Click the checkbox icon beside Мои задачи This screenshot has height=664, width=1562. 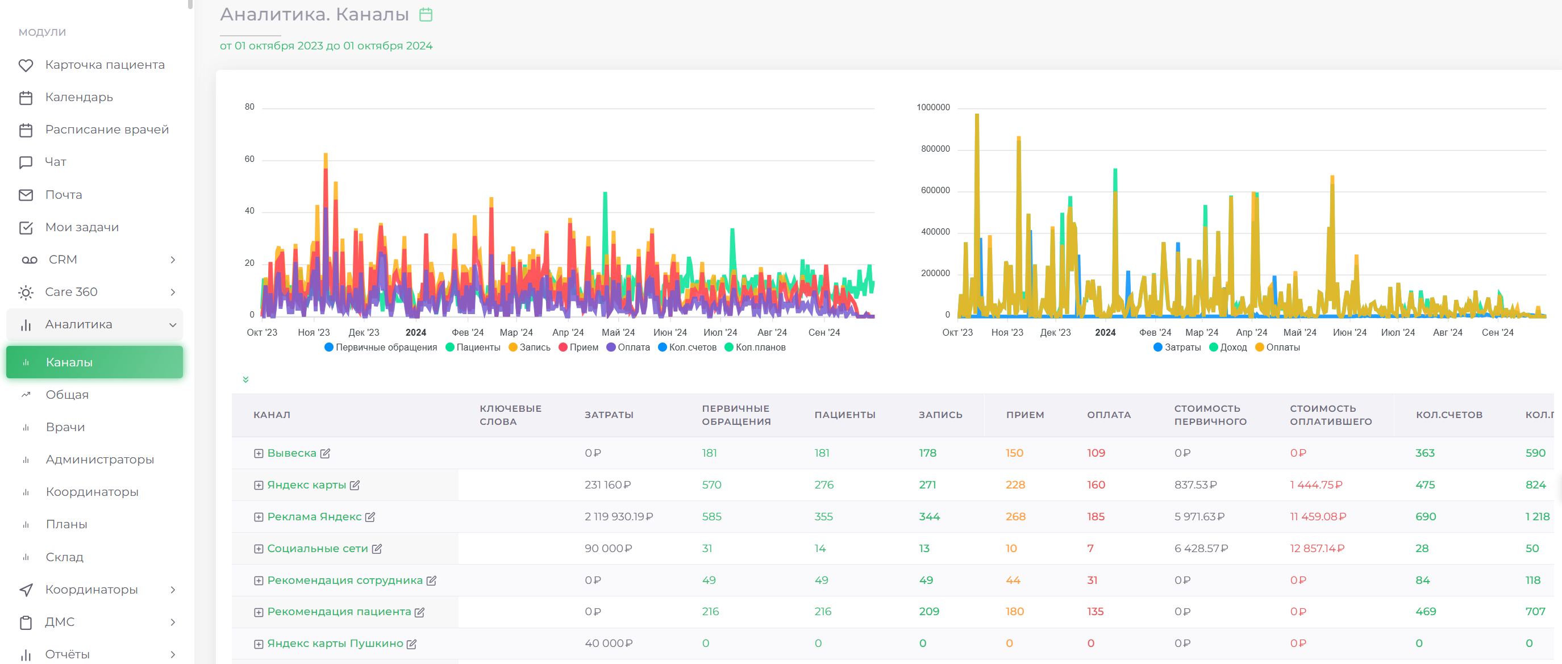pos(26,227)
